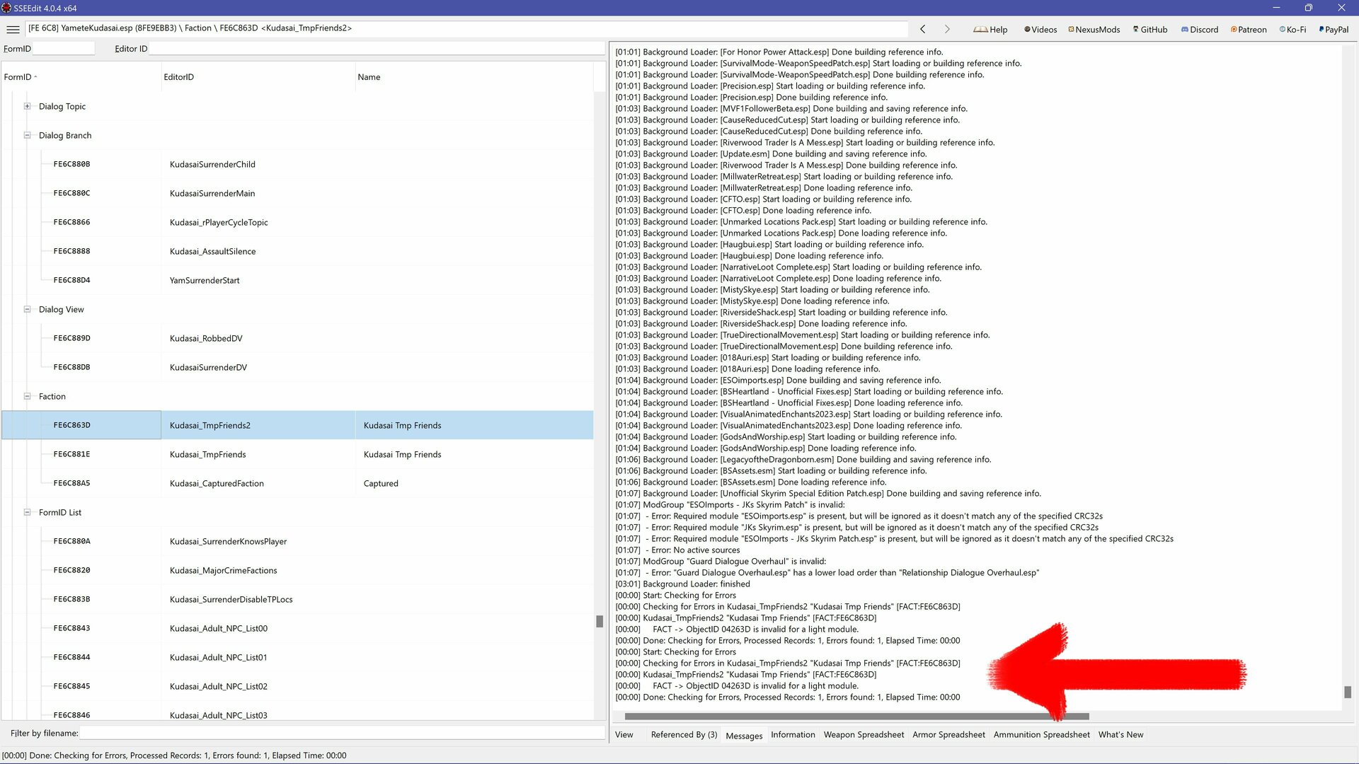Click the FormID search field

pyautogui.click(x=64, y=49)
